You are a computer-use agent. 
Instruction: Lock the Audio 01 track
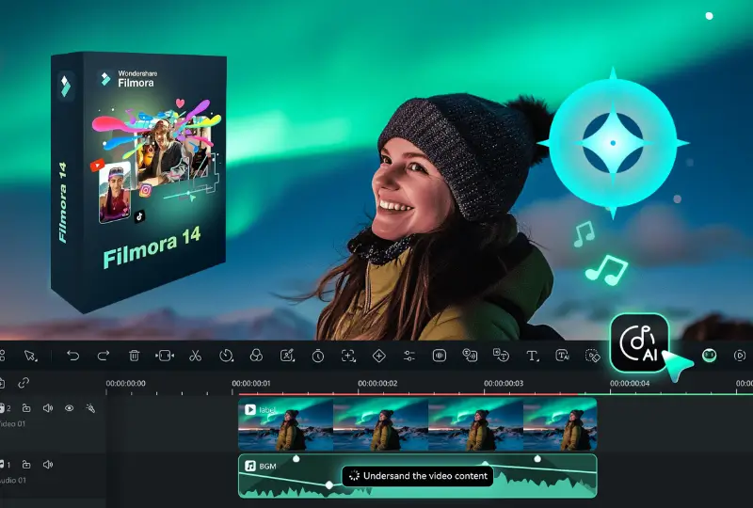[x=26, y=465]
